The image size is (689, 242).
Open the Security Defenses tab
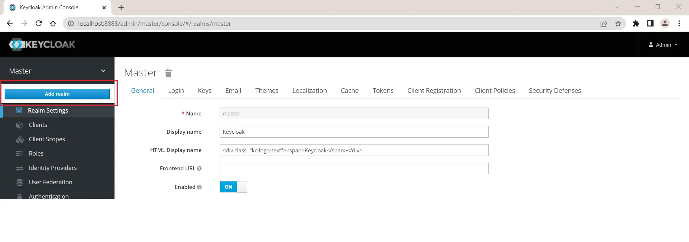(555, 91)
